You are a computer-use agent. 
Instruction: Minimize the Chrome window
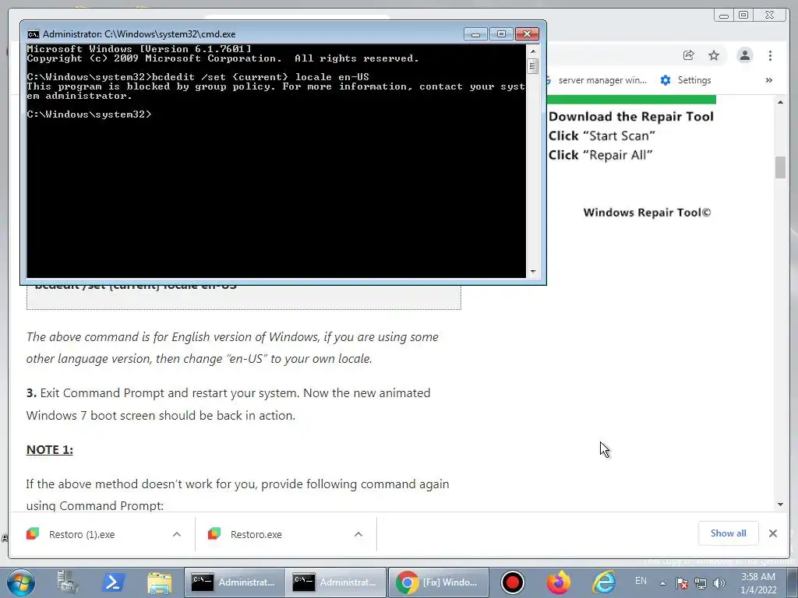point(724,16)
